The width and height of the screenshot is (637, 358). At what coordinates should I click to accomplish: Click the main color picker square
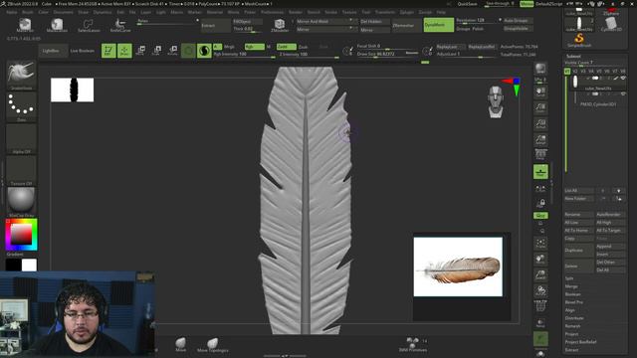tap(21, 235)
